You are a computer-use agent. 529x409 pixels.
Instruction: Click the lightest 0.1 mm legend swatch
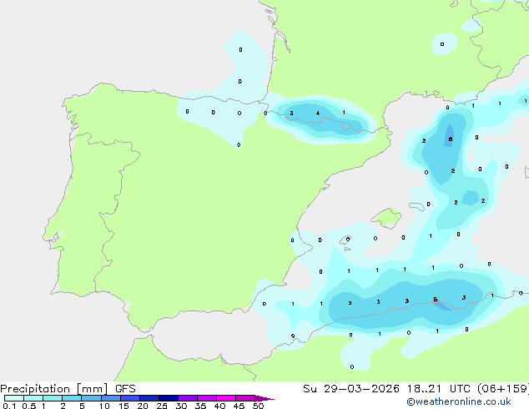(14, 398)
